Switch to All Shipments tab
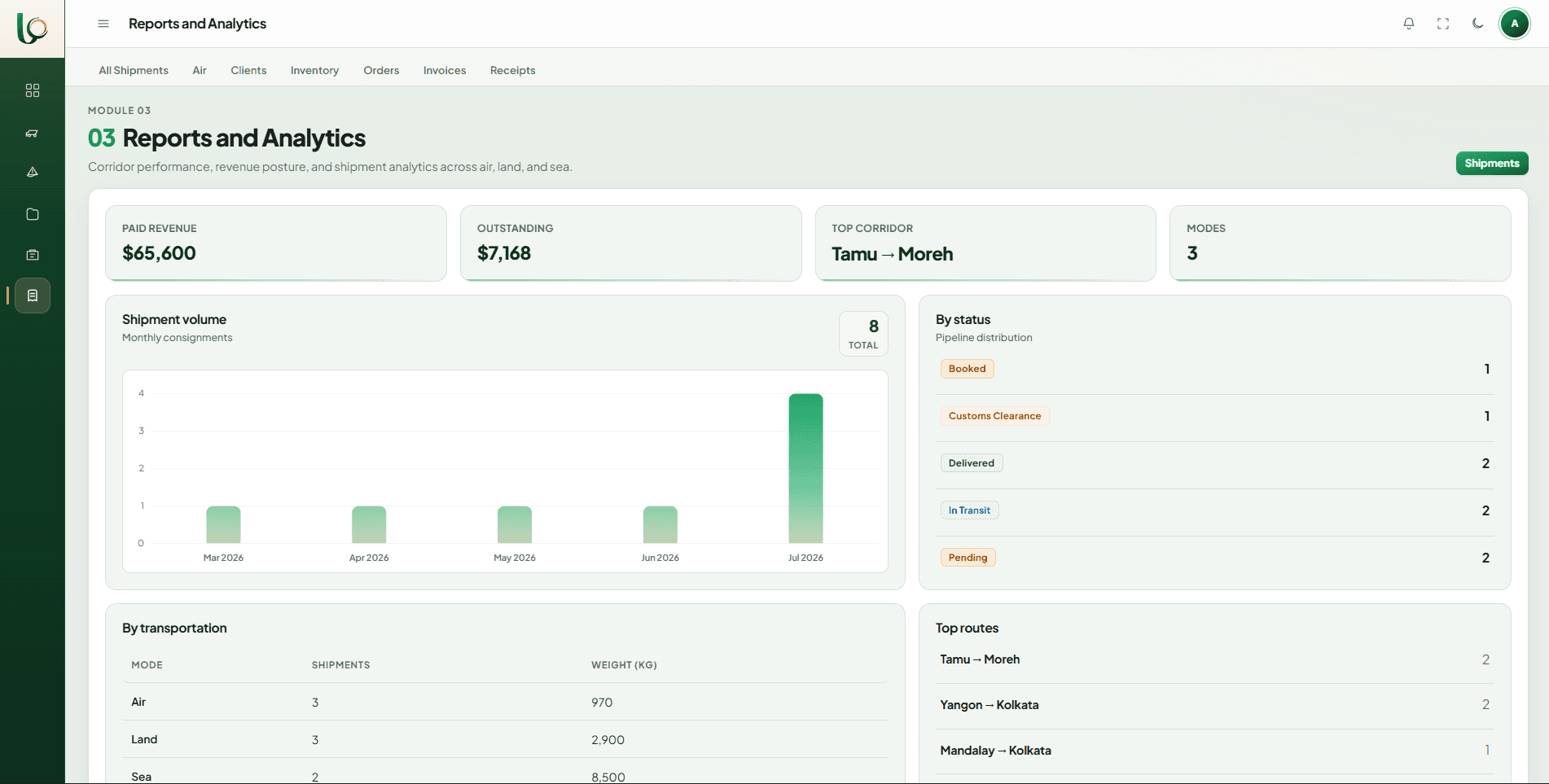Image resolution: width=1549 pixels, height=784 pixels. click(x=134, y=71)
